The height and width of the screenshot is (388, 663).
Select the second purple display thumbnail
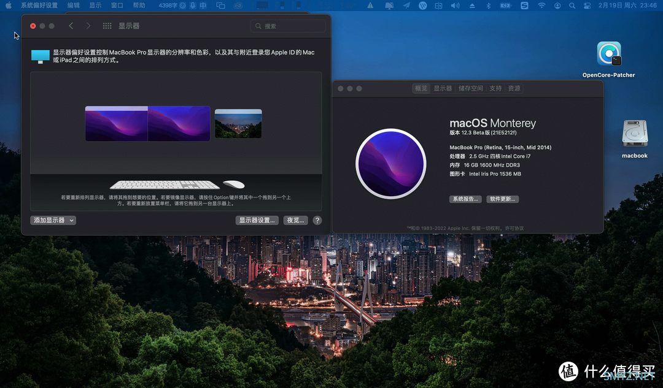[x=179, y=124]
